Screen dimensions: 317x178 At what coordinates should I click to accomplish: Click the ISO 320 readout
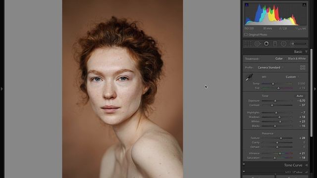(249, 29)
